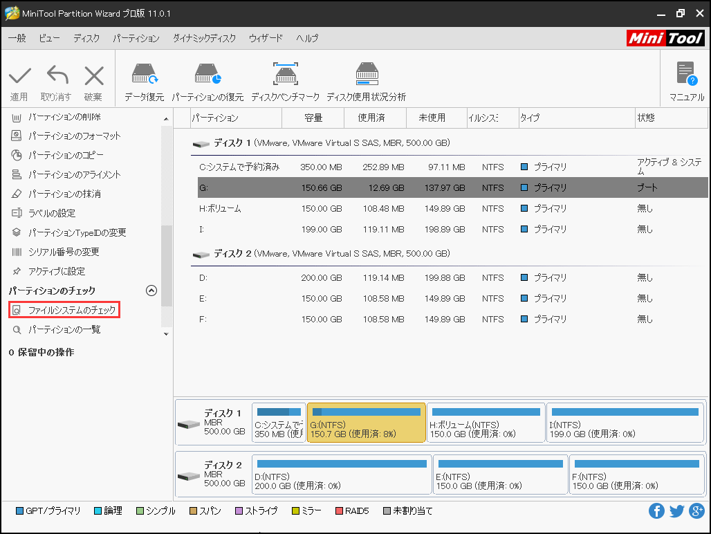Open the Google Plus share icon

(696, 511)
